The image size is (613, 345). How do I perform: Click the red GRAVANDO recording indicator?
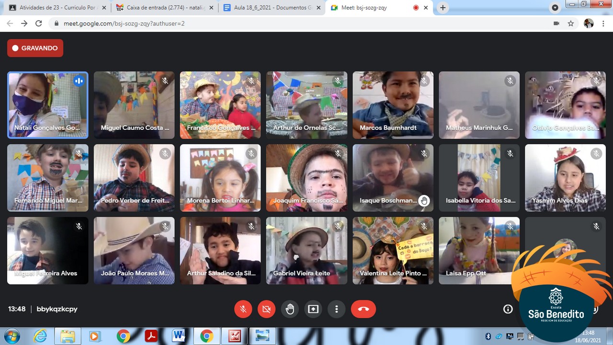pos(35,48)
